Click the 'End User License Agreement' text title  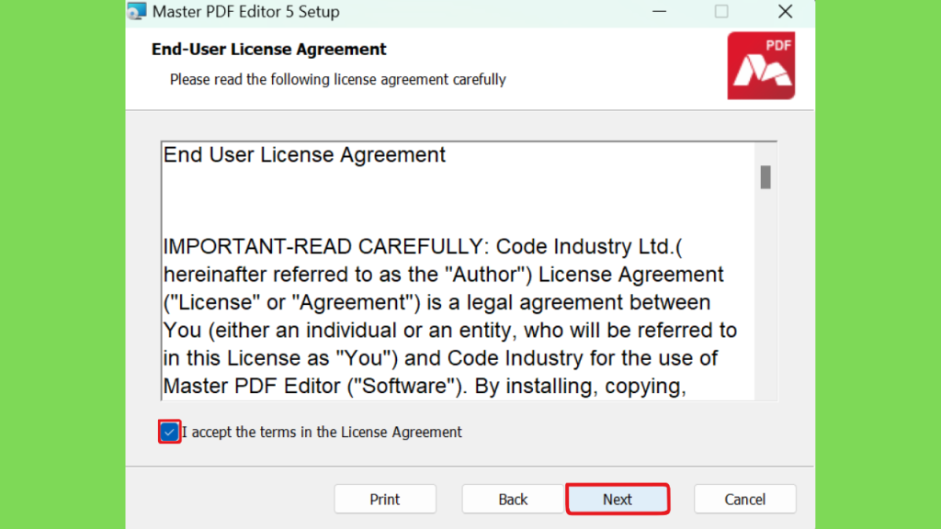pos(304,154)
